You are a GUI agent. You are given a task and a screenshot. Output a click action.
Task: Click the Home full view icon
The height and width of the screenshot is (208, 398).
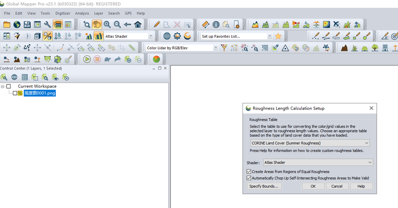[x=138, y=25]
